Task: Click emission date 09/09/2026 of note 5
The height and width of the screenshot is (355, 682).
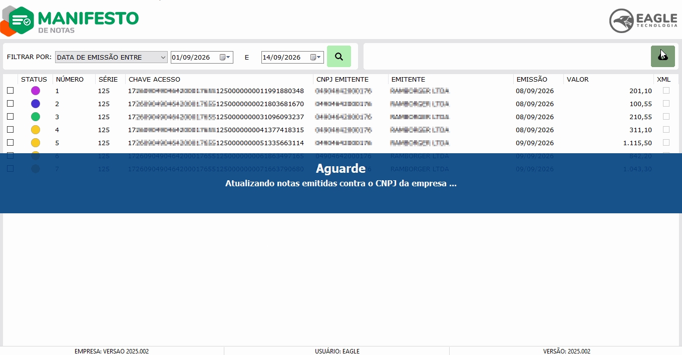Action: coord(535,143)
